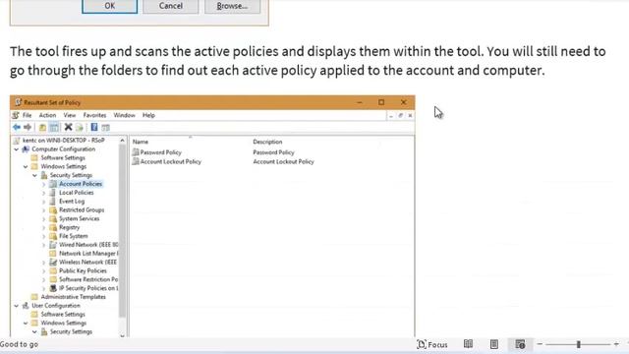Click the MMC icon left of File
The image size is (629, 354).
pos(16,115)
